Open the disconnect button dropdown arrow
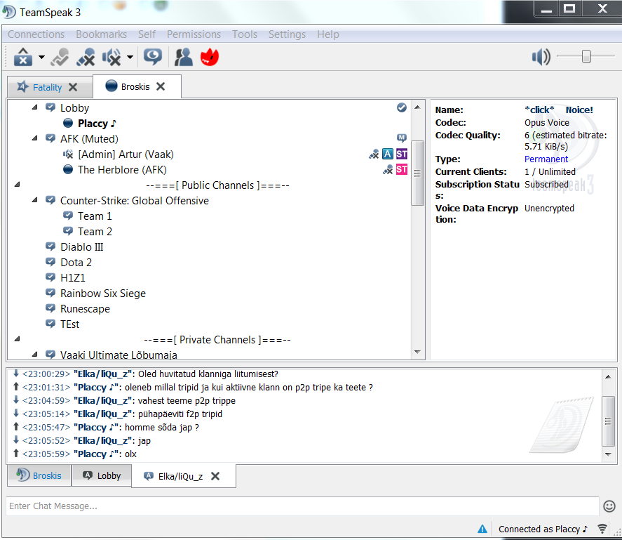 click(41, 58)
